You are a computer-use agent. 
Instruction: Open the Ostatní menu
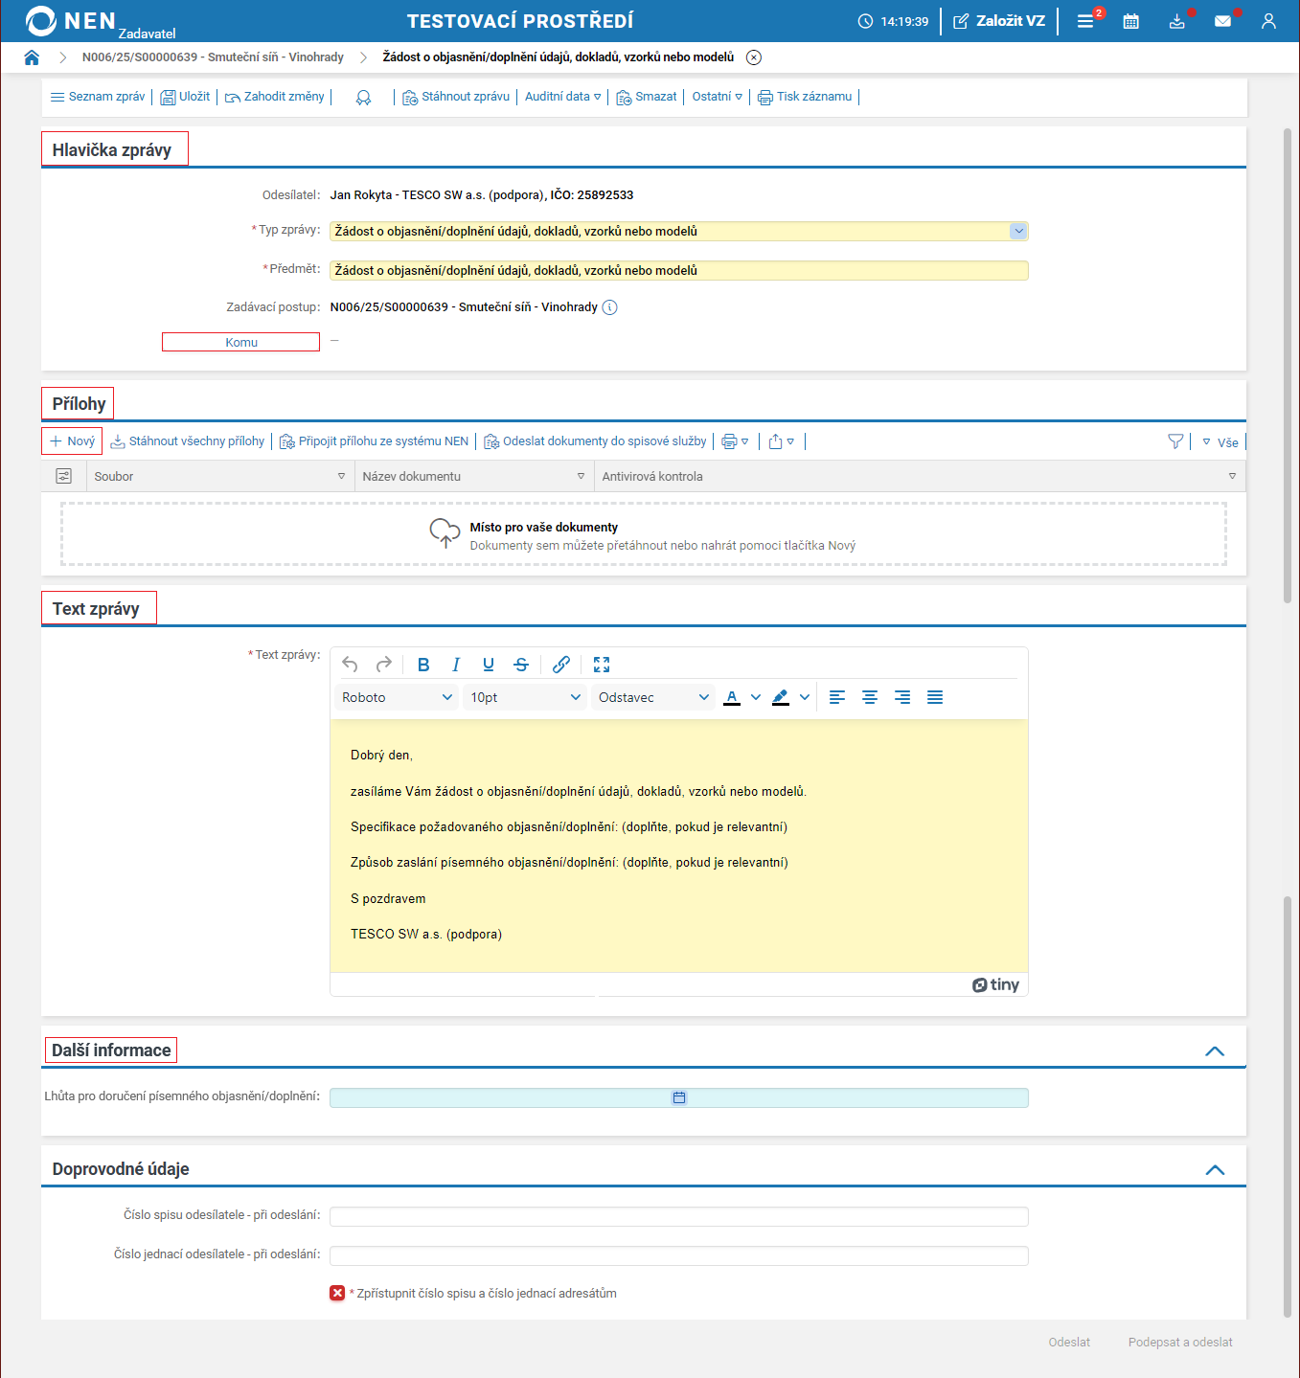pos(718,97)
